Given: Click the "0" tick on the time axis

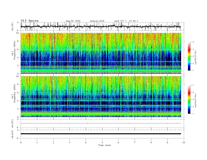Looking at the screenshot, I should (x=21, y=142).
